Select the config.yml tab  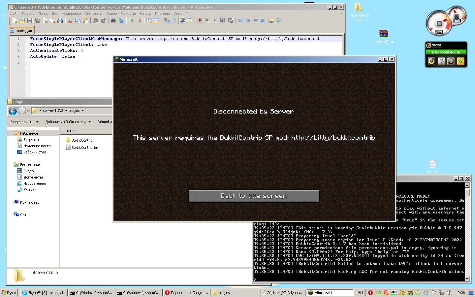point(22,31)
